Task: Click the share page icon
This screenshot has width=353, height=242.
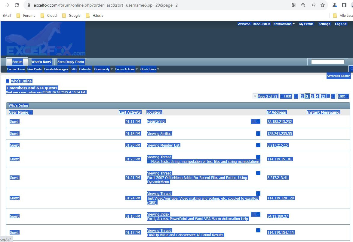Action: (x=313, y=5)
